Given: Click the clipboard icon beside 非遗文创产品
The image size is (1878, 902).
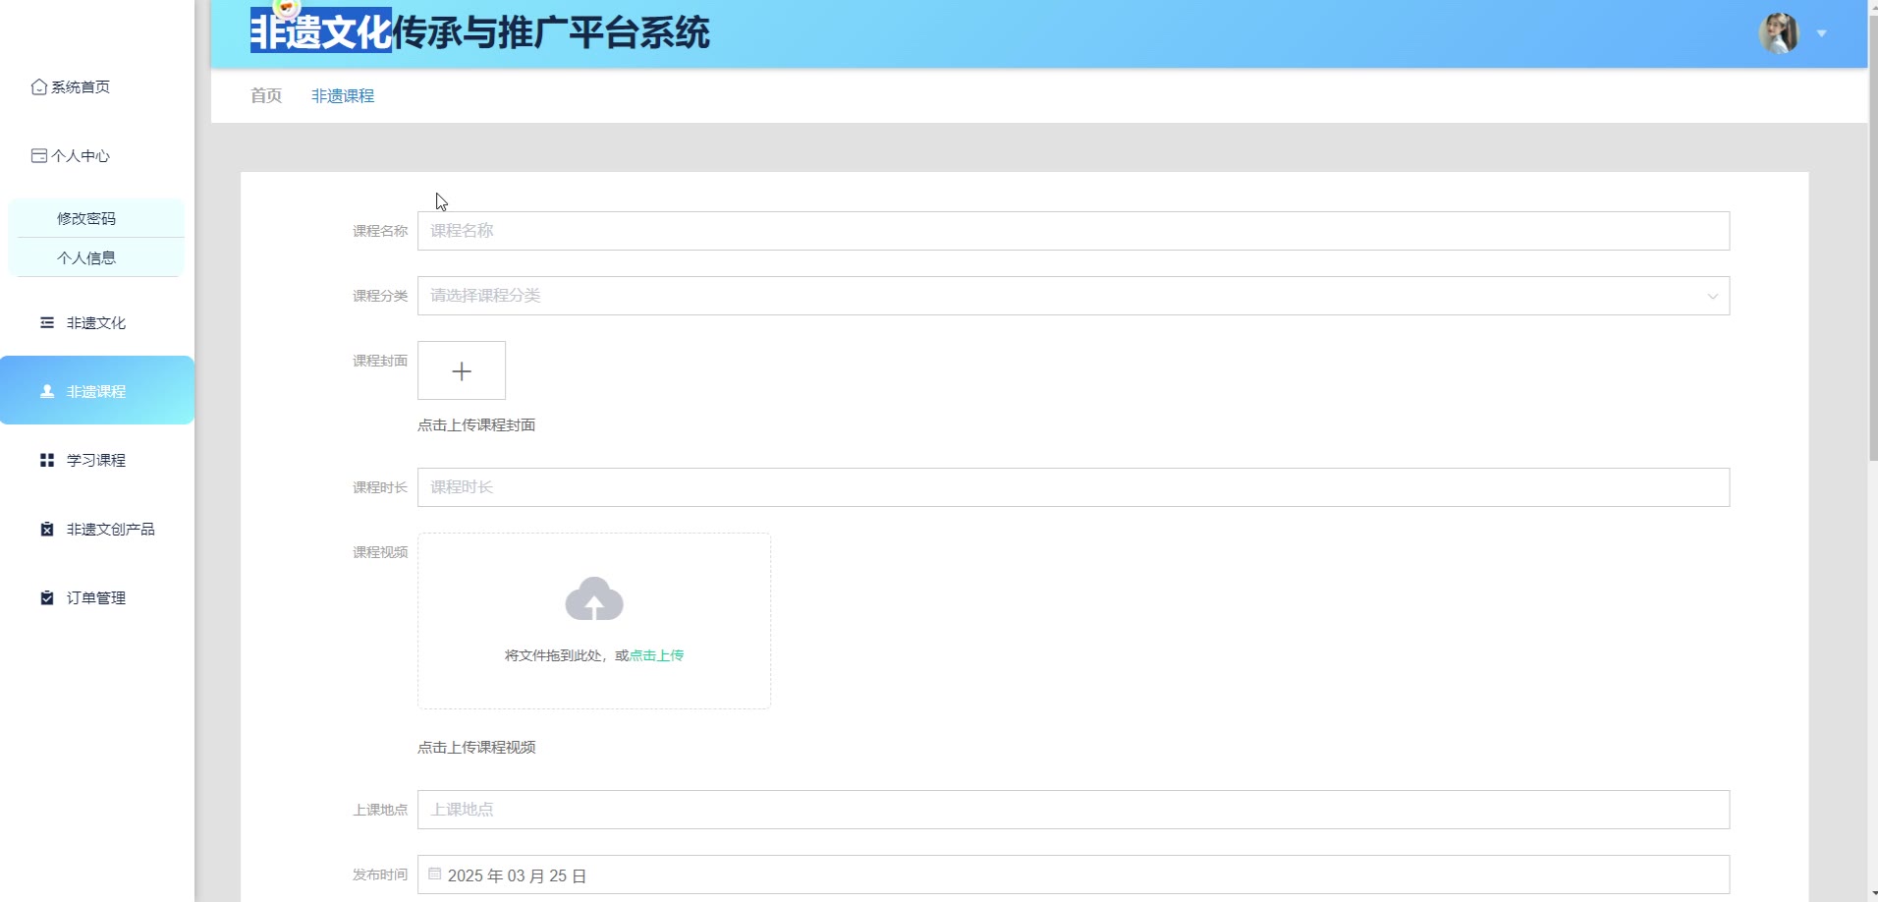Looking at the screenshot, I should 47,530.
